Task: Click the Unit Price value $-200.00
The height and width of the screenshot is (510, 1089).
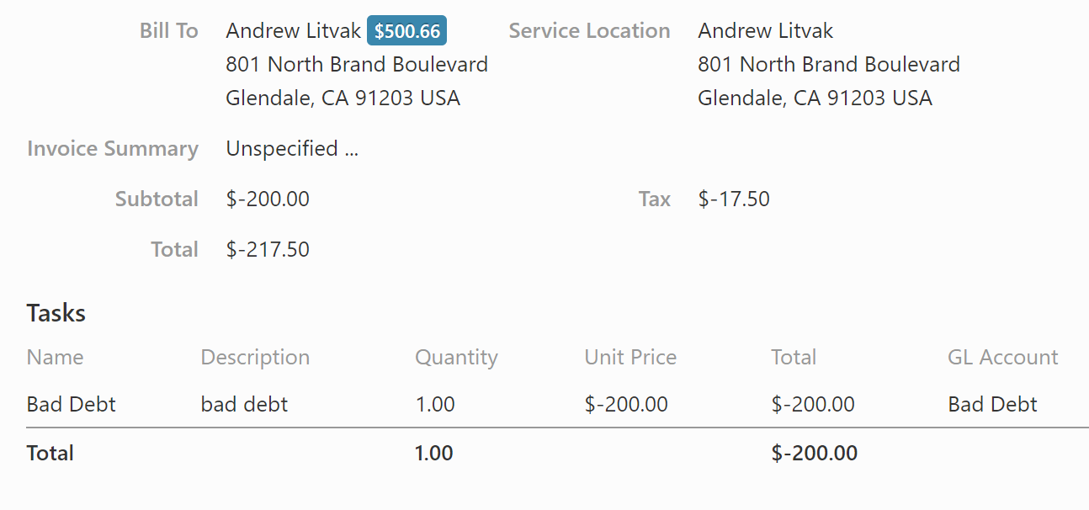Action: tap(626, 405)
